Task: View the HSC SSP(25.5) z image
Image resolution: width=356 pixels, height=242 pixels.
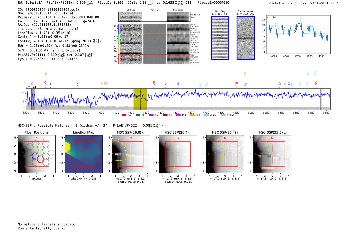Action: tap(272, 154)
